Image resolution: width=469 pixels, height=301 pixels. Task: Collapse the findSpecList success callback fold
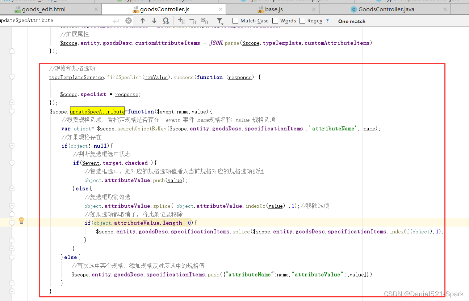click(x=12, y=77)
